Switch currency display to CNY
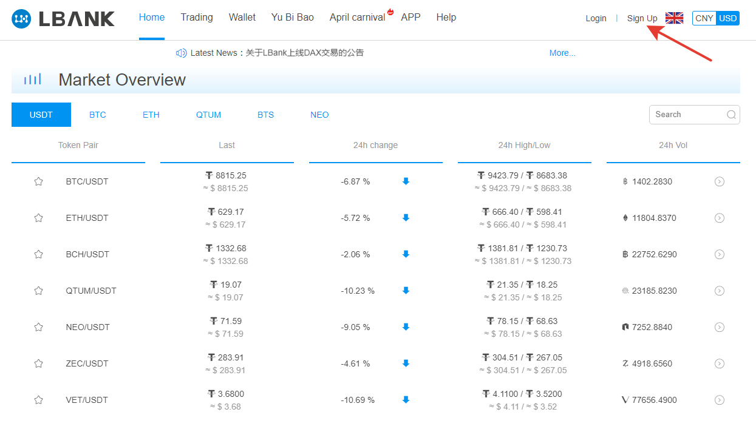This screenshot has width=756, height=429. click(x=704, y=18)
